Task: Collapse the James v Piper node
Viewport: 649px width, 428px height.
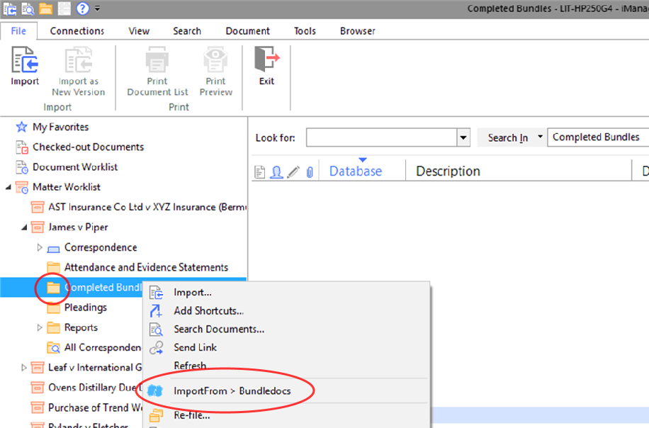Action: coord(24,227)
